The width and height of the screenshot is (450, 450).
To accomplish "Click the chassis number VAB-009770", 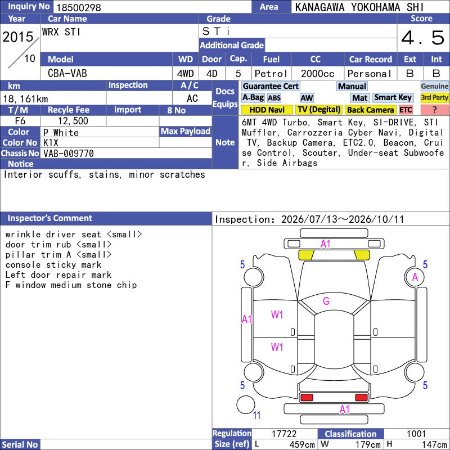I will click(69, 154).
